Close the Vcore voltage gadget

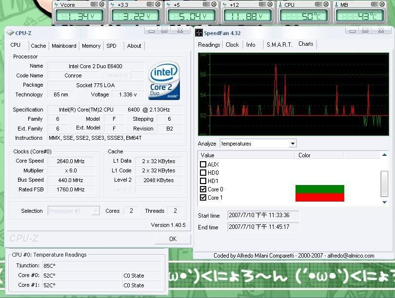tap(101, 4)
